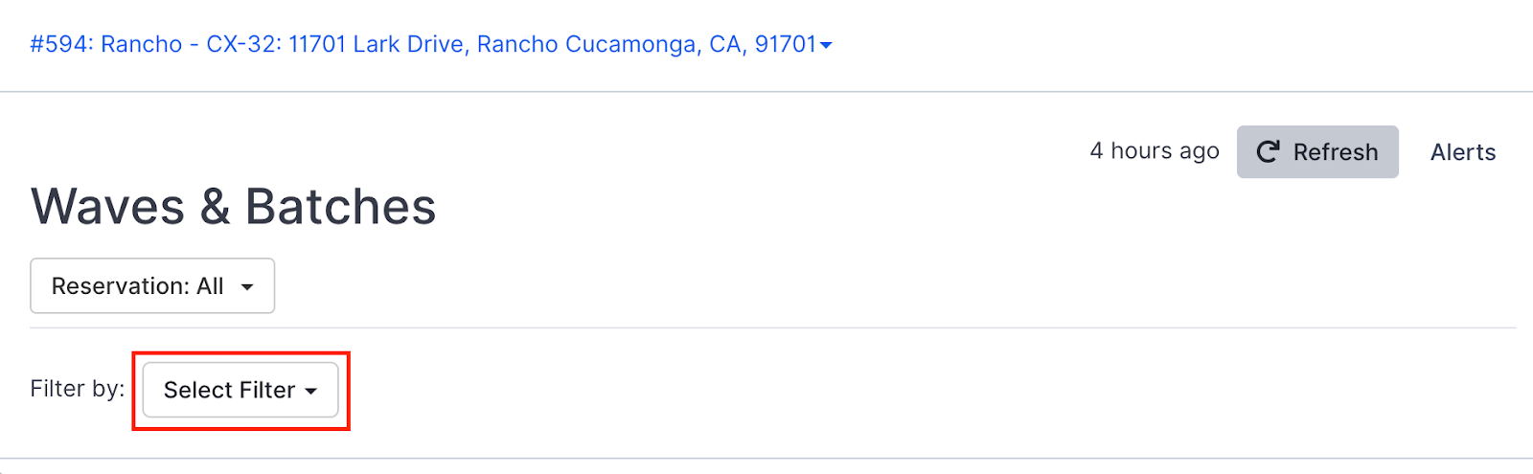Click the "Select Filter" text label

[229, 390]
